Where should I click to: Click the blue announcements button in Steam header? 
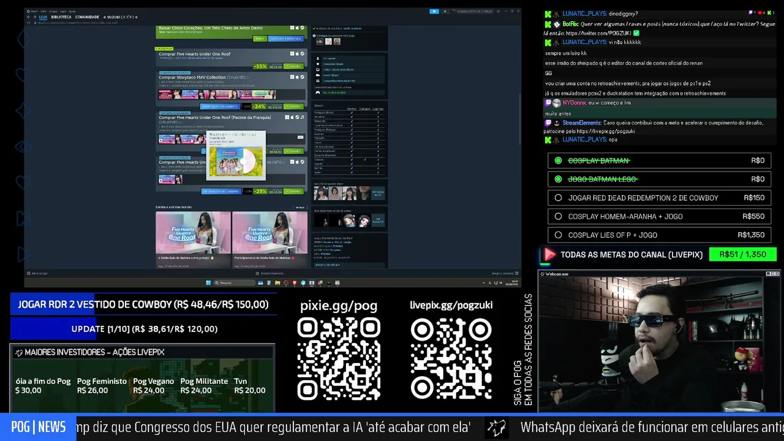(x=434, y=11)
